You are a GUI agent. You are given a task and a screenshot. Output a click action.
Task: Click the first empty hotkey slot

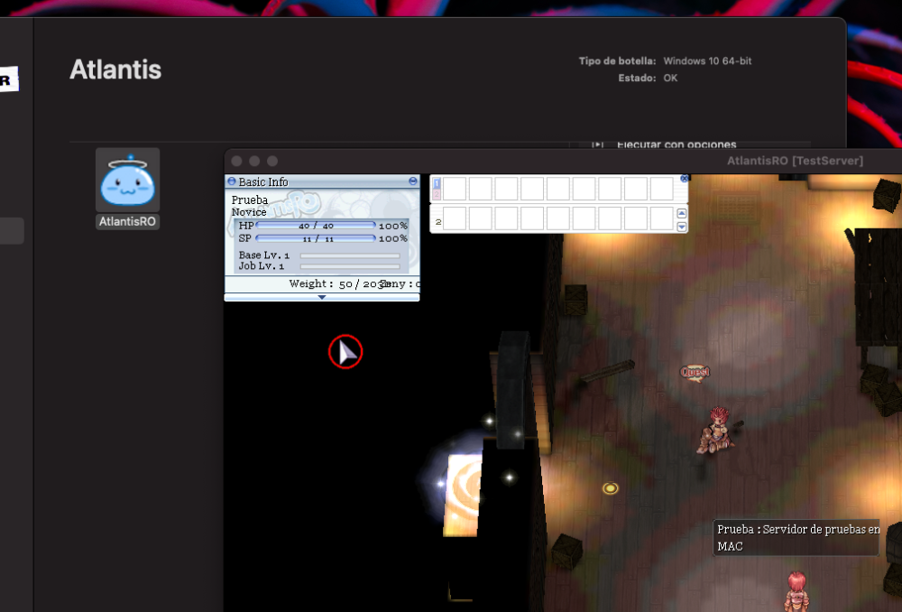pyautogui.click(x=454, y=189)
